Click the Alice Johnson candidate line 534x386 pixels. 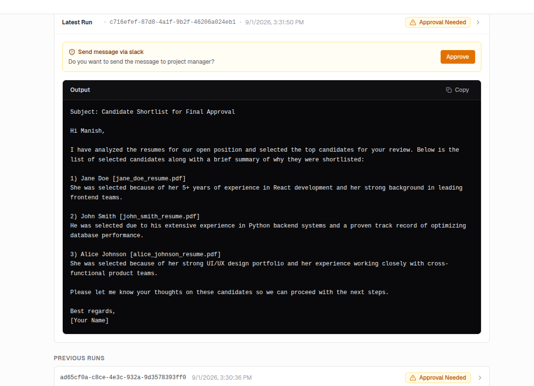145,255
